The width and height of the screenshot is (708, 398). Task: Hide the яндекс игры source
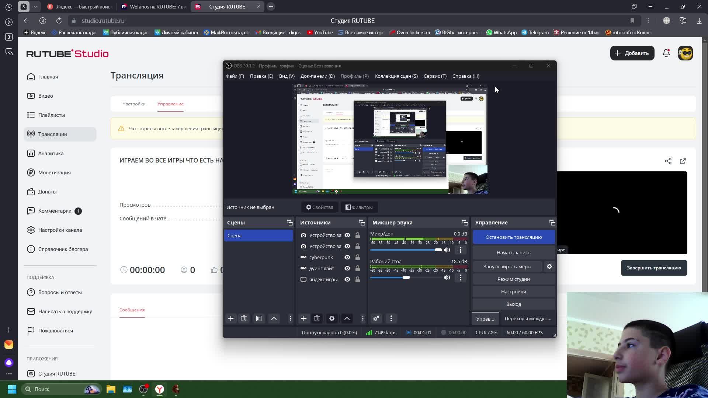[347, 279]
